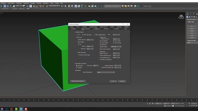Toggle Free Rotation checkbox
This screenshot has height=111, width=198.
(x=101, y=41)
